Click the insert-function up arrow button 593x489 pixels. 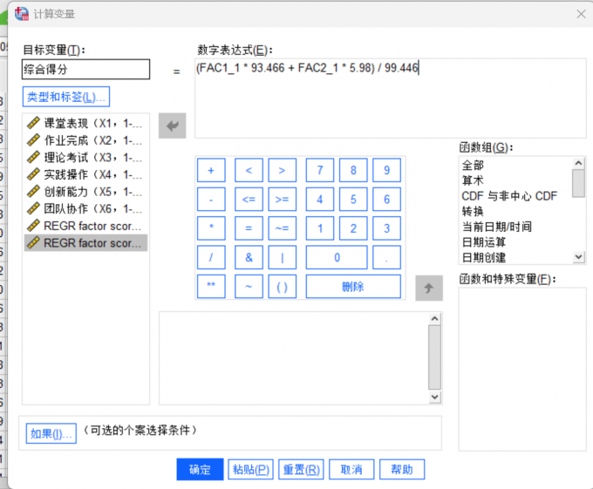click(x=429, y=288)
